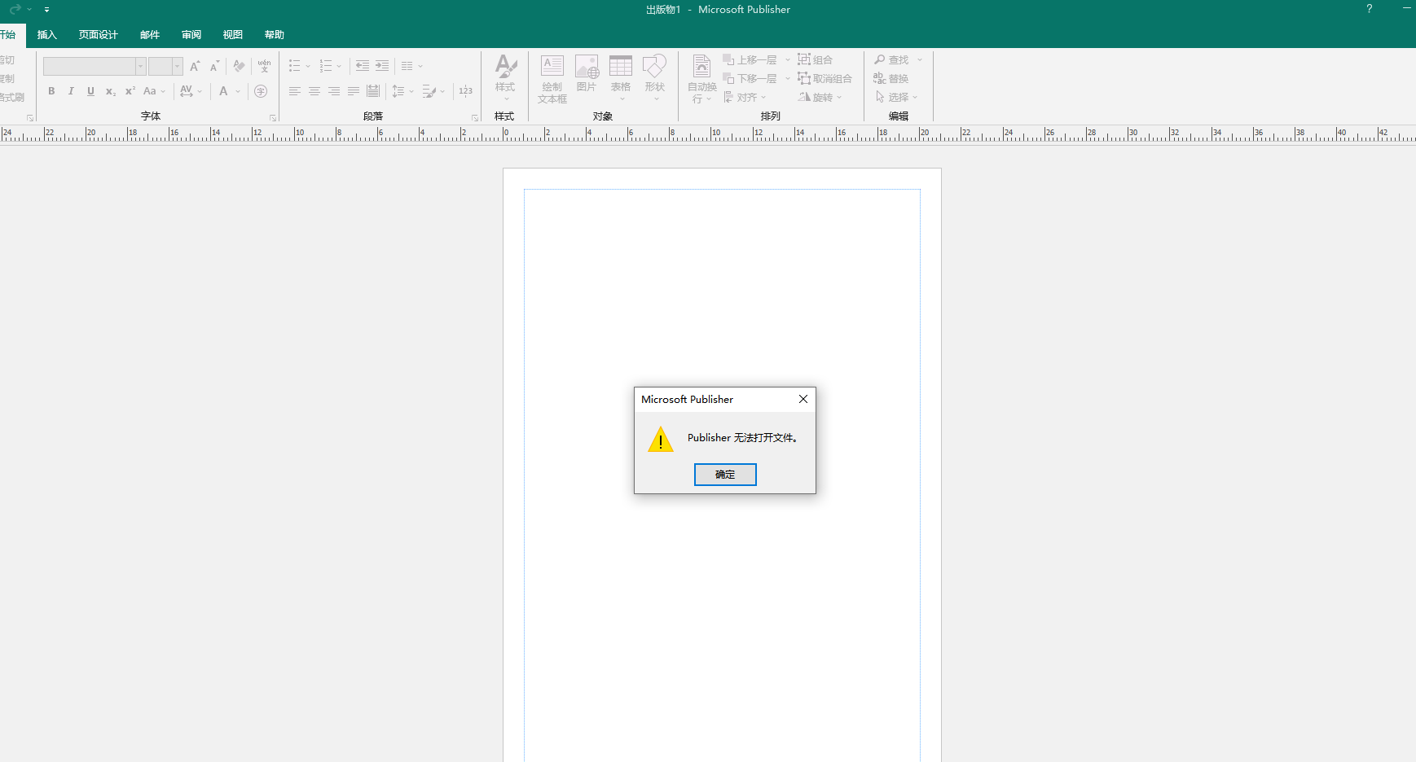Switch to the 审阅 tab
The height and width of the screenshot is (762, 1416).
pyautogui.click(x=191, y=35)
